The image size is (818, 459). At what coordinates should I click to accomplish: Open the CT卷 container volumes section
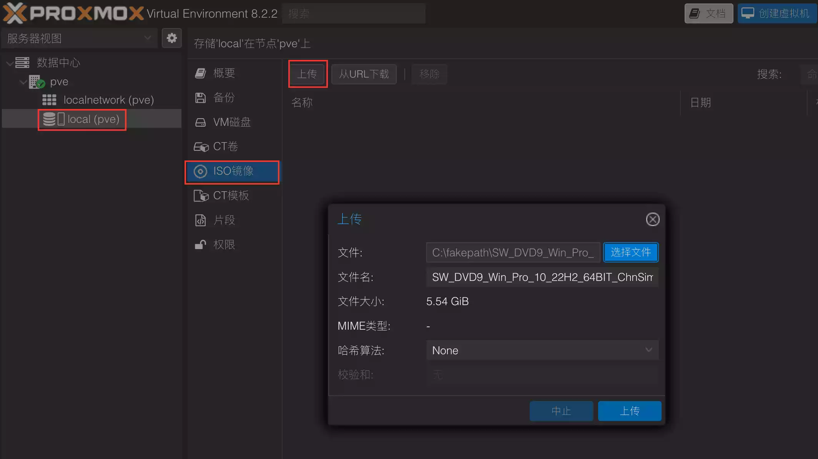pyautogui.click(x=225, y=146)
